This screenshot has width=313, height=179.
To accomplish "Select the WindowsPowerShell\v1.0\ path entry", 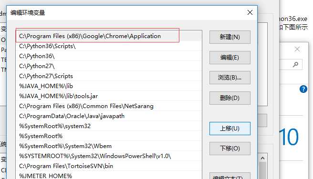I will pyautogui.click(x=109, y=156).
